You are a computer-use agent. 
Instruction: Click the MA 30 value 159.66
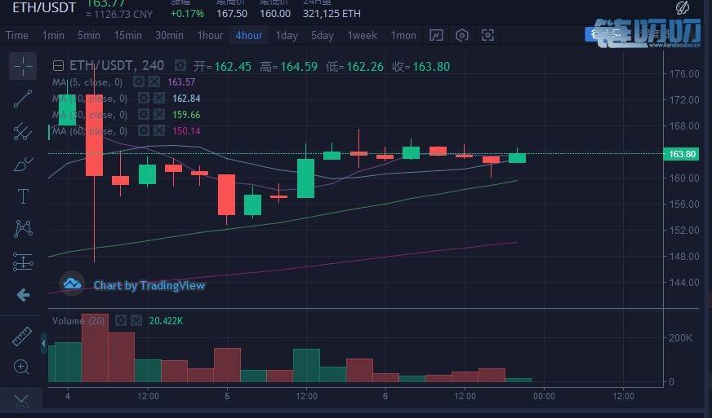coord(186,115)
